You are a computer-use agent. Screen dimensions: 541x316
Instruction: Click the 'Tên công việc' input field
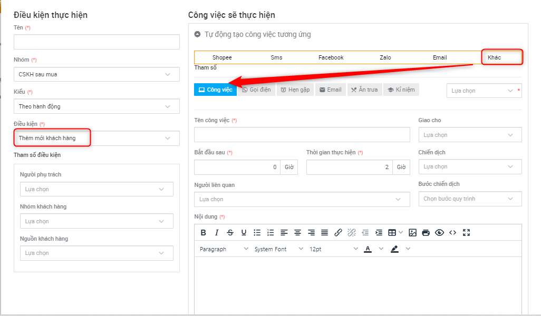tap(302, 135)
